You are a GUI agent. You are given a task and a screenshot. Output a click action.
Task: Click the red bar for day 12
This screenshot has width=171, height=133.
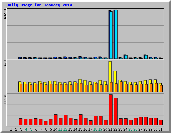coord(65,120)
